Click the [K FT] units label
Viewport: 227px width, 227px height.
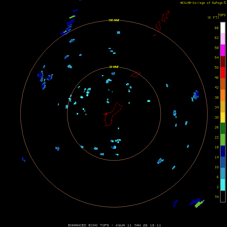point(213,17)
